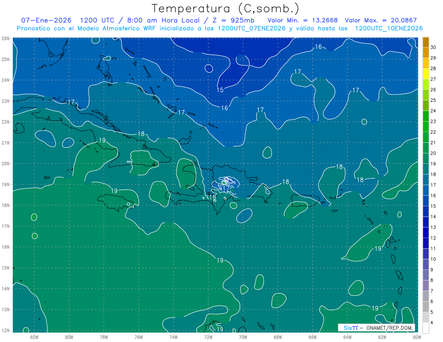Pick the green colorbar swatch between 22 and 23
The width and height of the screenshot is (443, 342).
426,127
